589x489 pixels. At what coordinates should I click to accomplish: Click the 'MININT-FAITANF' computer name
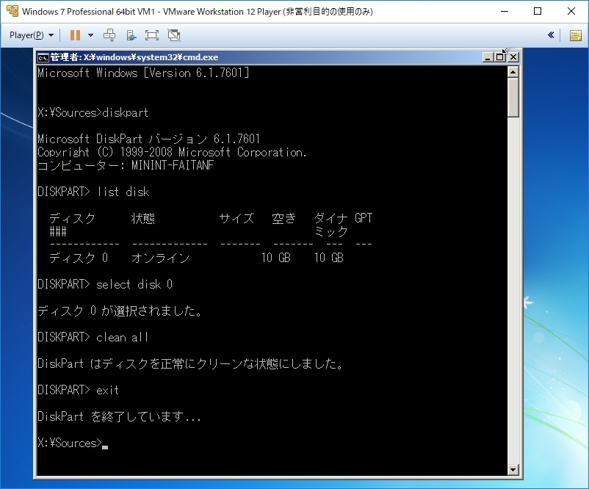[173, 165]
